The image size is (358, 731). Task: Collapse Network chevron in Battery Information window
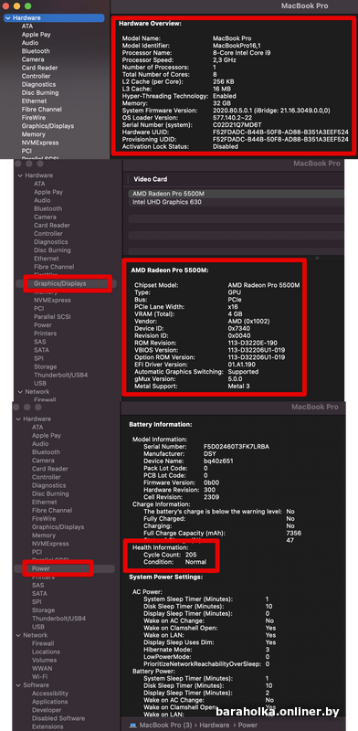[x=18, y=635]
